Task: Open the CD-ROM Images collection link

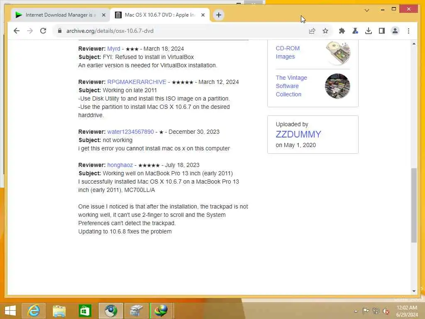Action: pos(288,52)
